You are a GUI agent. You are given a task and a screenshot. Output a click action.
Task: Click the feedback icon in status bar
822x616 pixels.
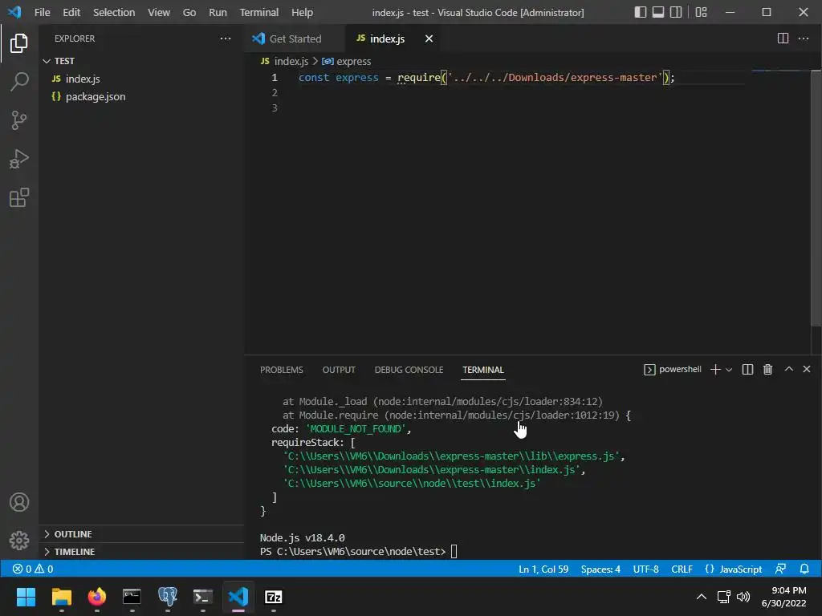click(x=780, y=569)
